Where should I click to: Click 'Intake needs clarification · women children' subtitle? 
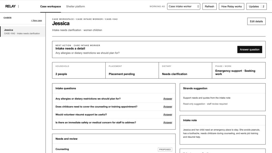77,30
